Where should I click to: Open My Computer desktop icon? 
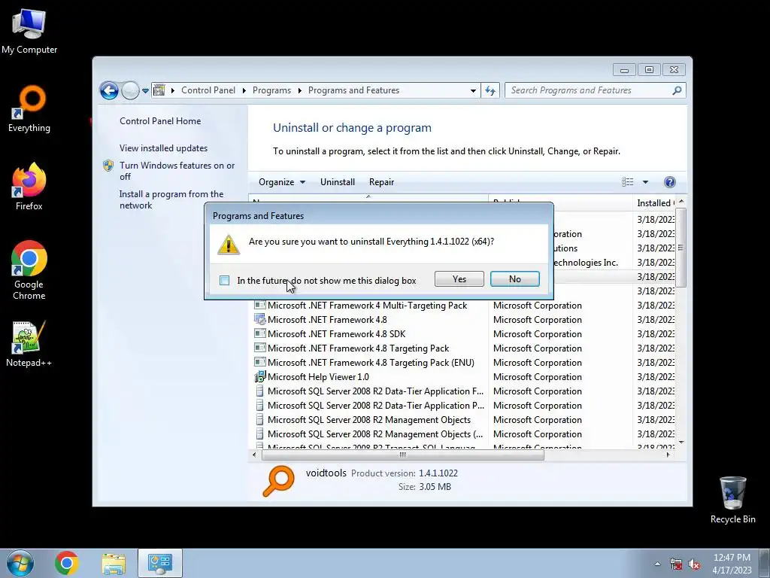(x=29, y=31)
